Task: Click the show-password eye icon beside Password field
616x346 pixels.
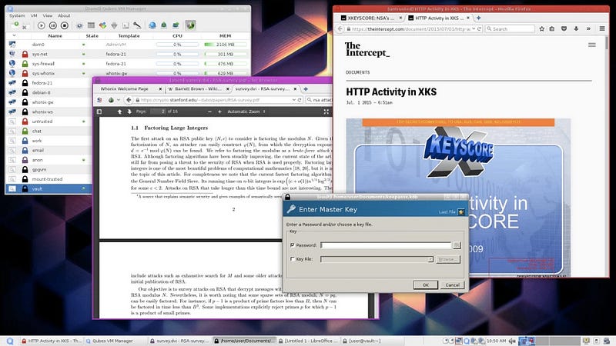Action: tap(456, 245)
